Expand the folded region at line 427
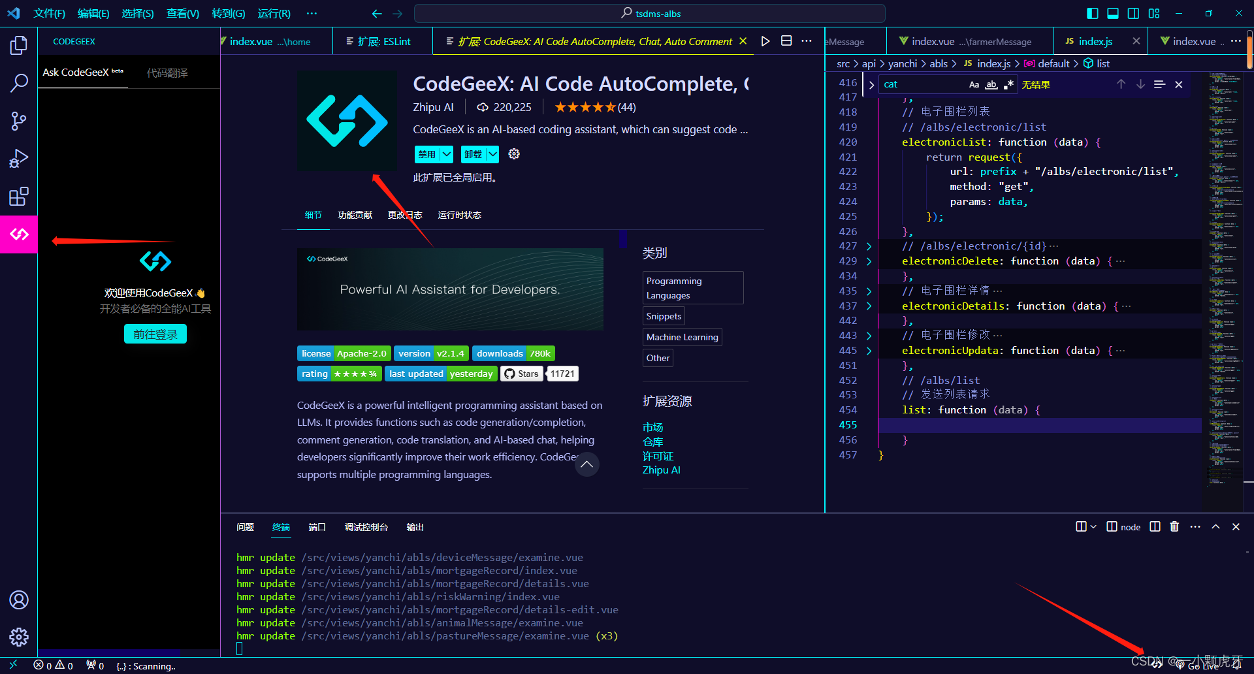Screen dimensions: 1254x674 869,246
